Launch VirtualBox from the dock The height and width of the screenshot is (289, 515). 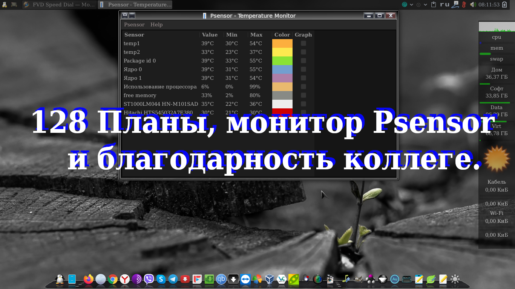pyautogui.click(x=270, y=279)
